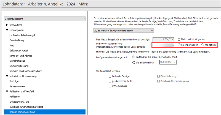Check the 'geldwerte Vorteile' checkbox
The width and height of the screenshot is (221, 115).
tap(110, 81)
